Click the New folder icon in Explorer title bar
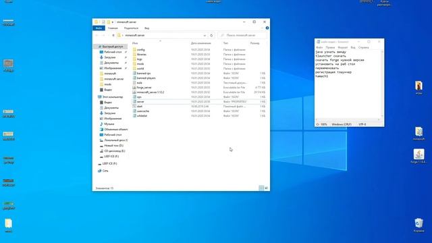The height and width of the screenshot is (243, 432). (x=109, y=22)
